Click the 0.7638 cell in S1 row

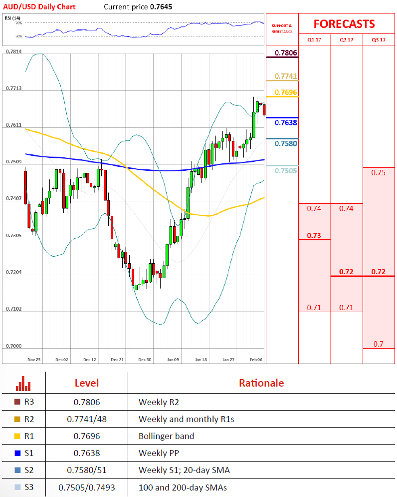[87, 453]
